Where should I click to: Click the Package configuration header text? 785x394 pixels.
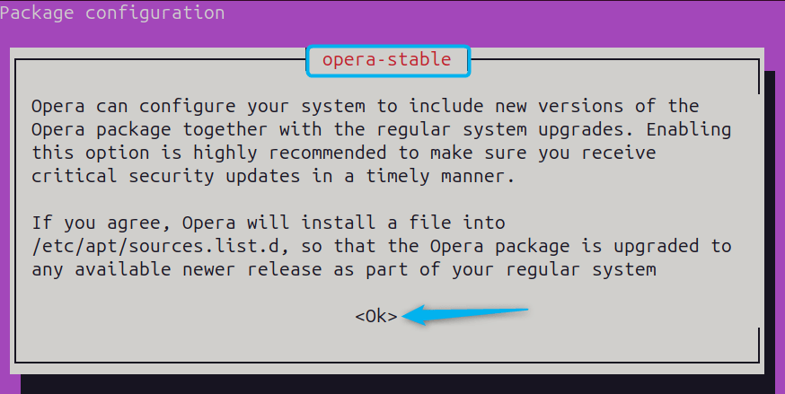click(112, 13)
